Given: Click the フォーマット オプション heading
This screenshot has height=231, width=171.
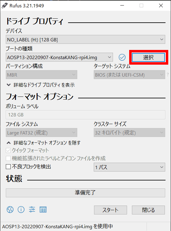Looking at the screenshot, I should point(39,97).
